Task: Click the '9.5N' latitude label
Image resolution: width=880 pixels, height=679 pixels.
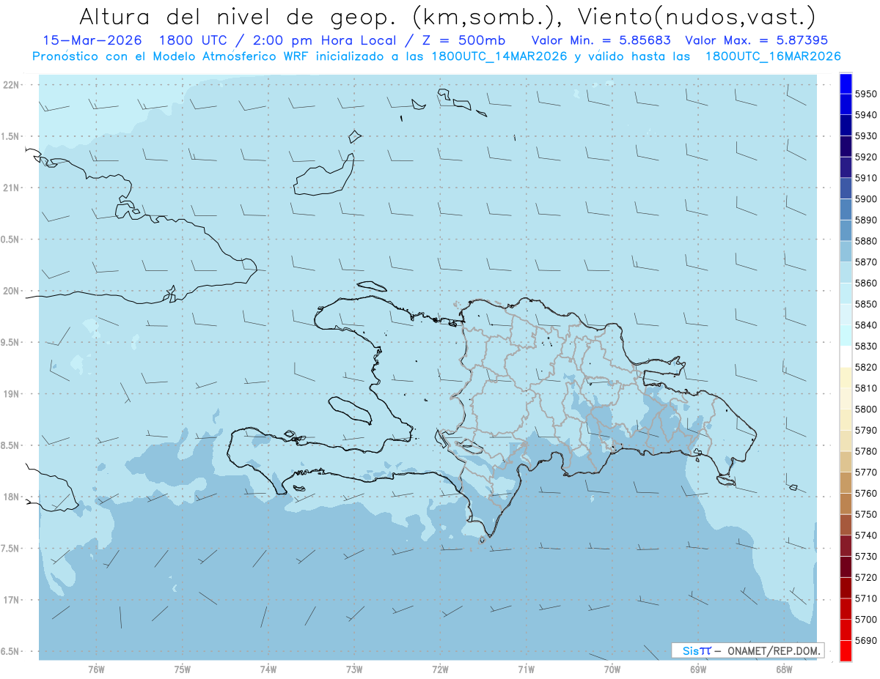Action: pos(10,342)
